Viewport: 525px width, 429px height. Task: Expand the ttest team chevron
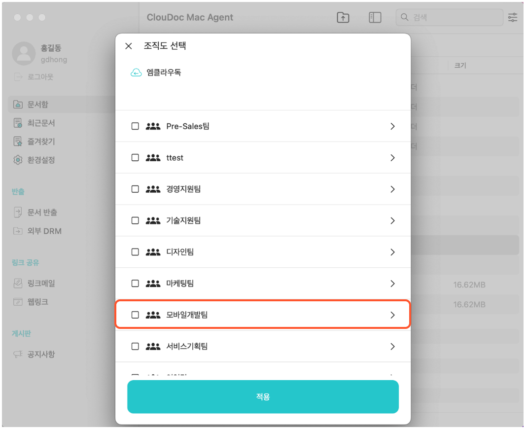pos(392,158)
